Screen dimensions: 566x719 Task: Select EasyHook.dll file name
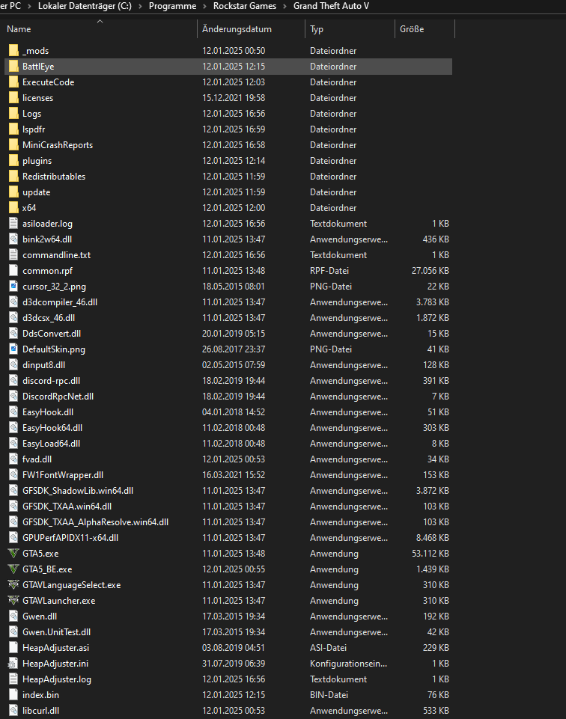[48, 412]
